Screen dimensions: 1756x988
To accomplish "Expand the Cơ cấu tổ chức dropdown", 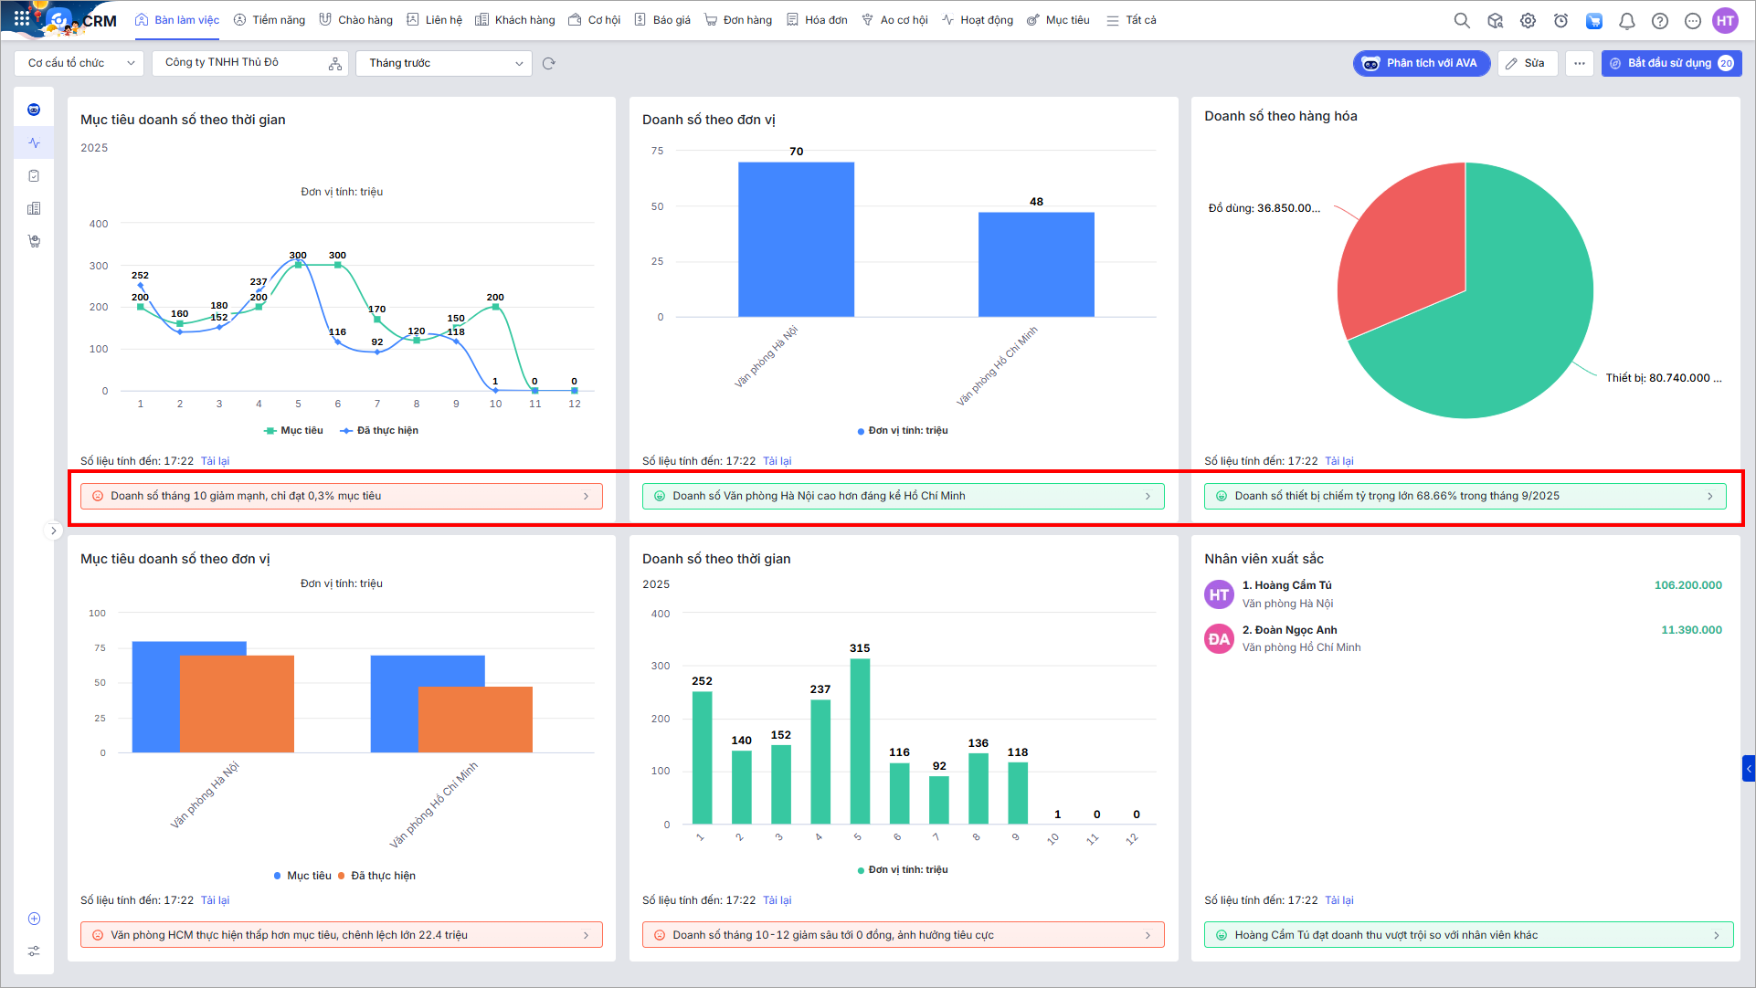I will (80, 63).
